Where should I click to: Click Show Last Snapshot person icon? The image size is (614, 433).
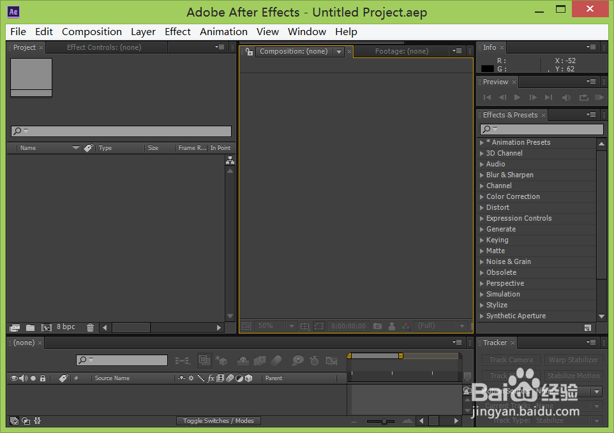click(x=392, y=326)
